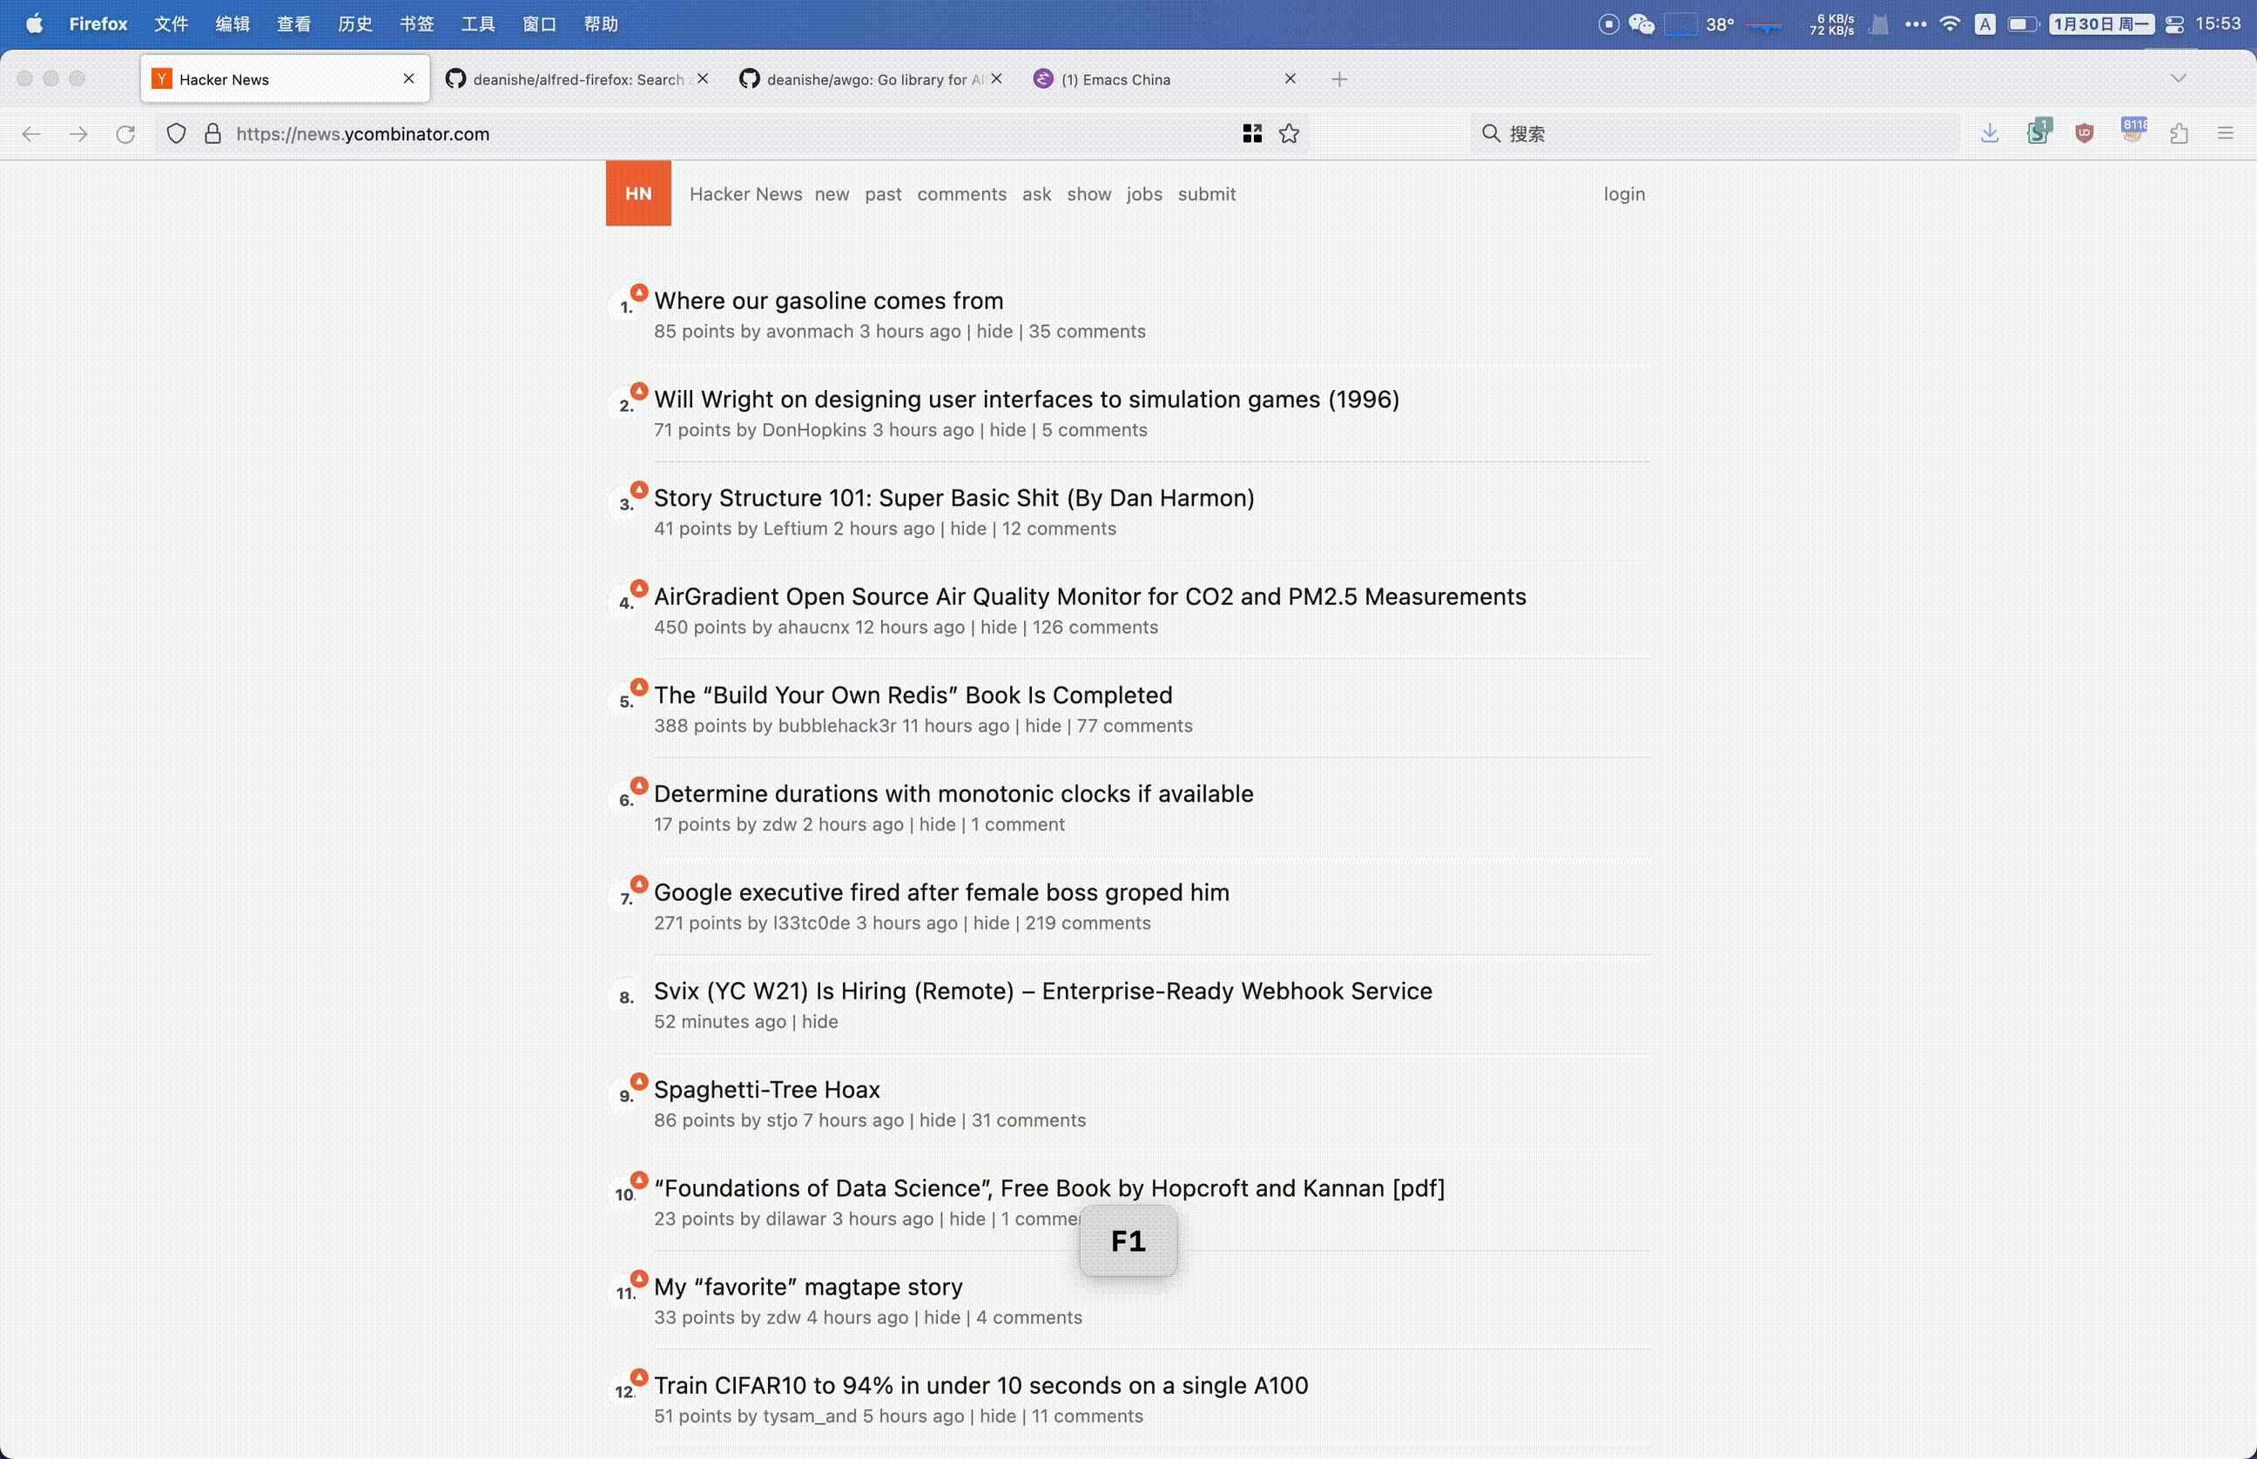Upvote the 'Where our gasoline comes from' story
The width and height of the screenshot is (2257, 1459).
point(640,292)
